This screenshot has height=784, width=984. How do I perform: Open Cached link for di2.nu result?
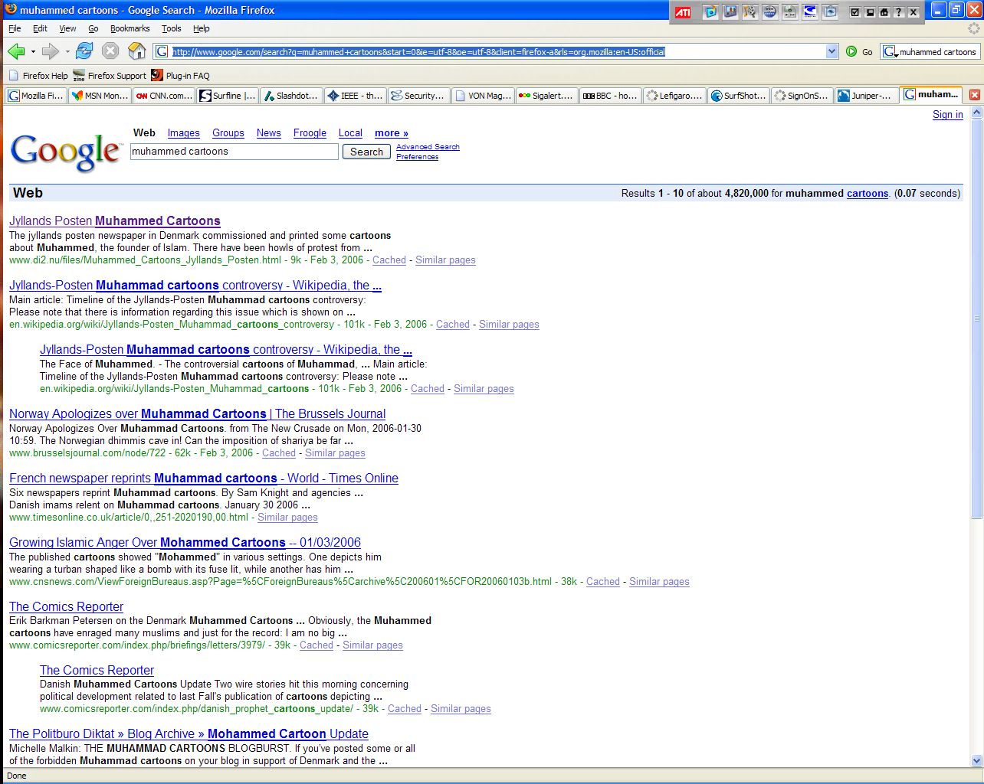[389, 260]
